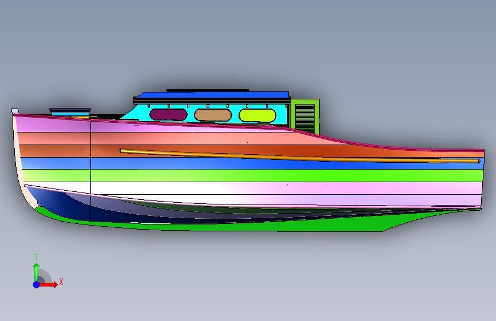Click the blue Z axis dot at the triad origin
The image size is (496, 321).
(37, 284)
